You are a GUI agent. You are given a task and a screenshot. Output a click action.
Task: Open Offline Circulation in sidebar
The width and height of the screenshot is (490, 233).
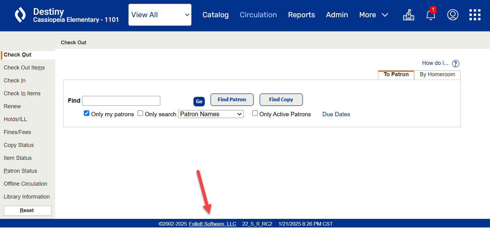point(25,184)
